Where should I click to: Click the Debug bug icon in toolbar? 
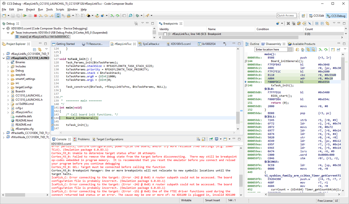click(137, 16)
